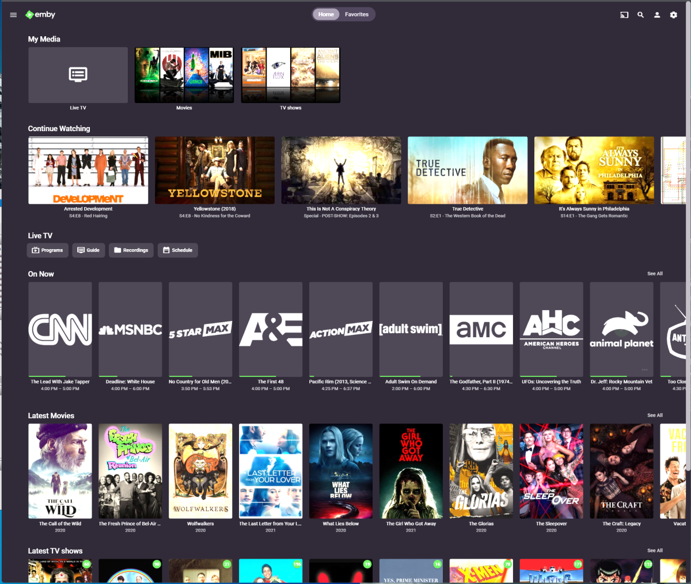Screen dimensions: 691x584
Task: Open the search magnifier icon
Action: coord(640,15)
